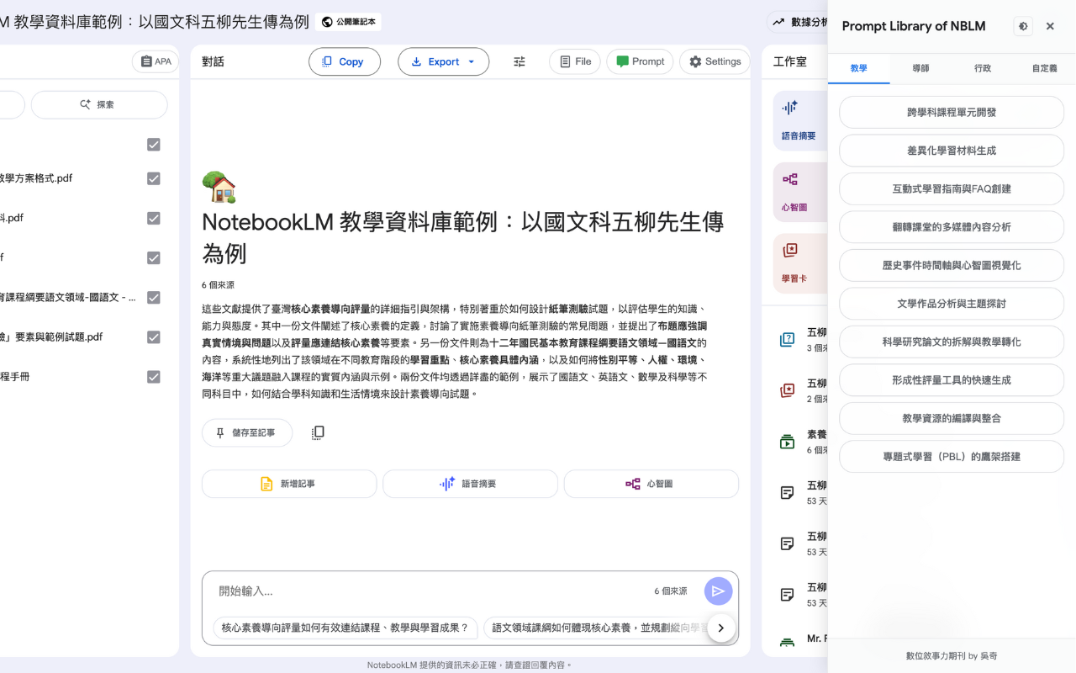Uncheck the 要素與範例試題.pdf source checkbox
This screenshot has height=673, width=1076.
(153, 337)
